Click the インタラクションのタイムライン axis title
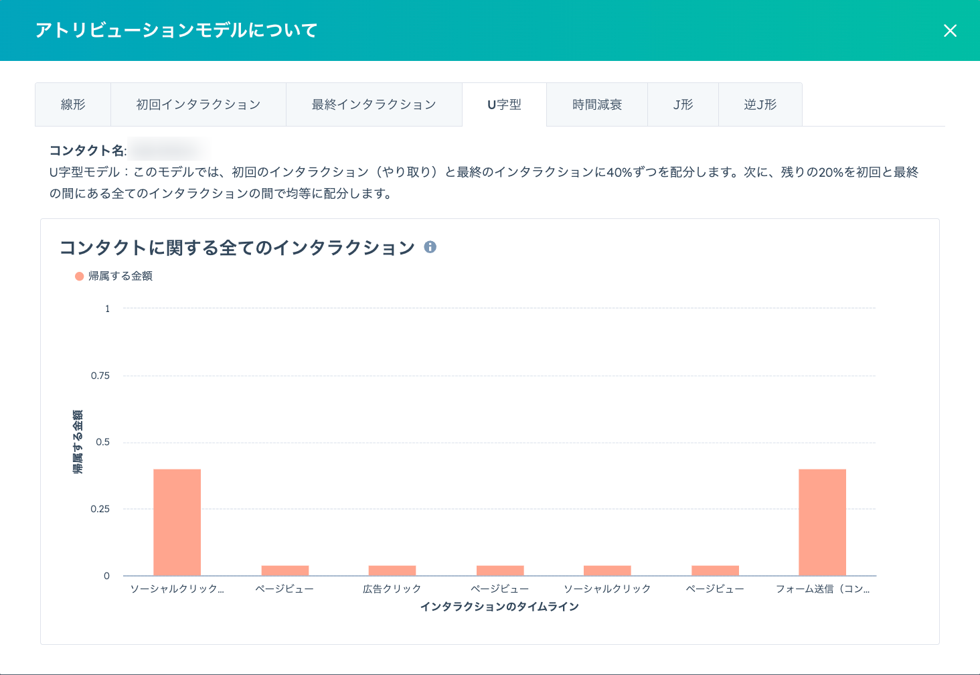Screen dimensions: 980x675 click(x=499, y=607)
